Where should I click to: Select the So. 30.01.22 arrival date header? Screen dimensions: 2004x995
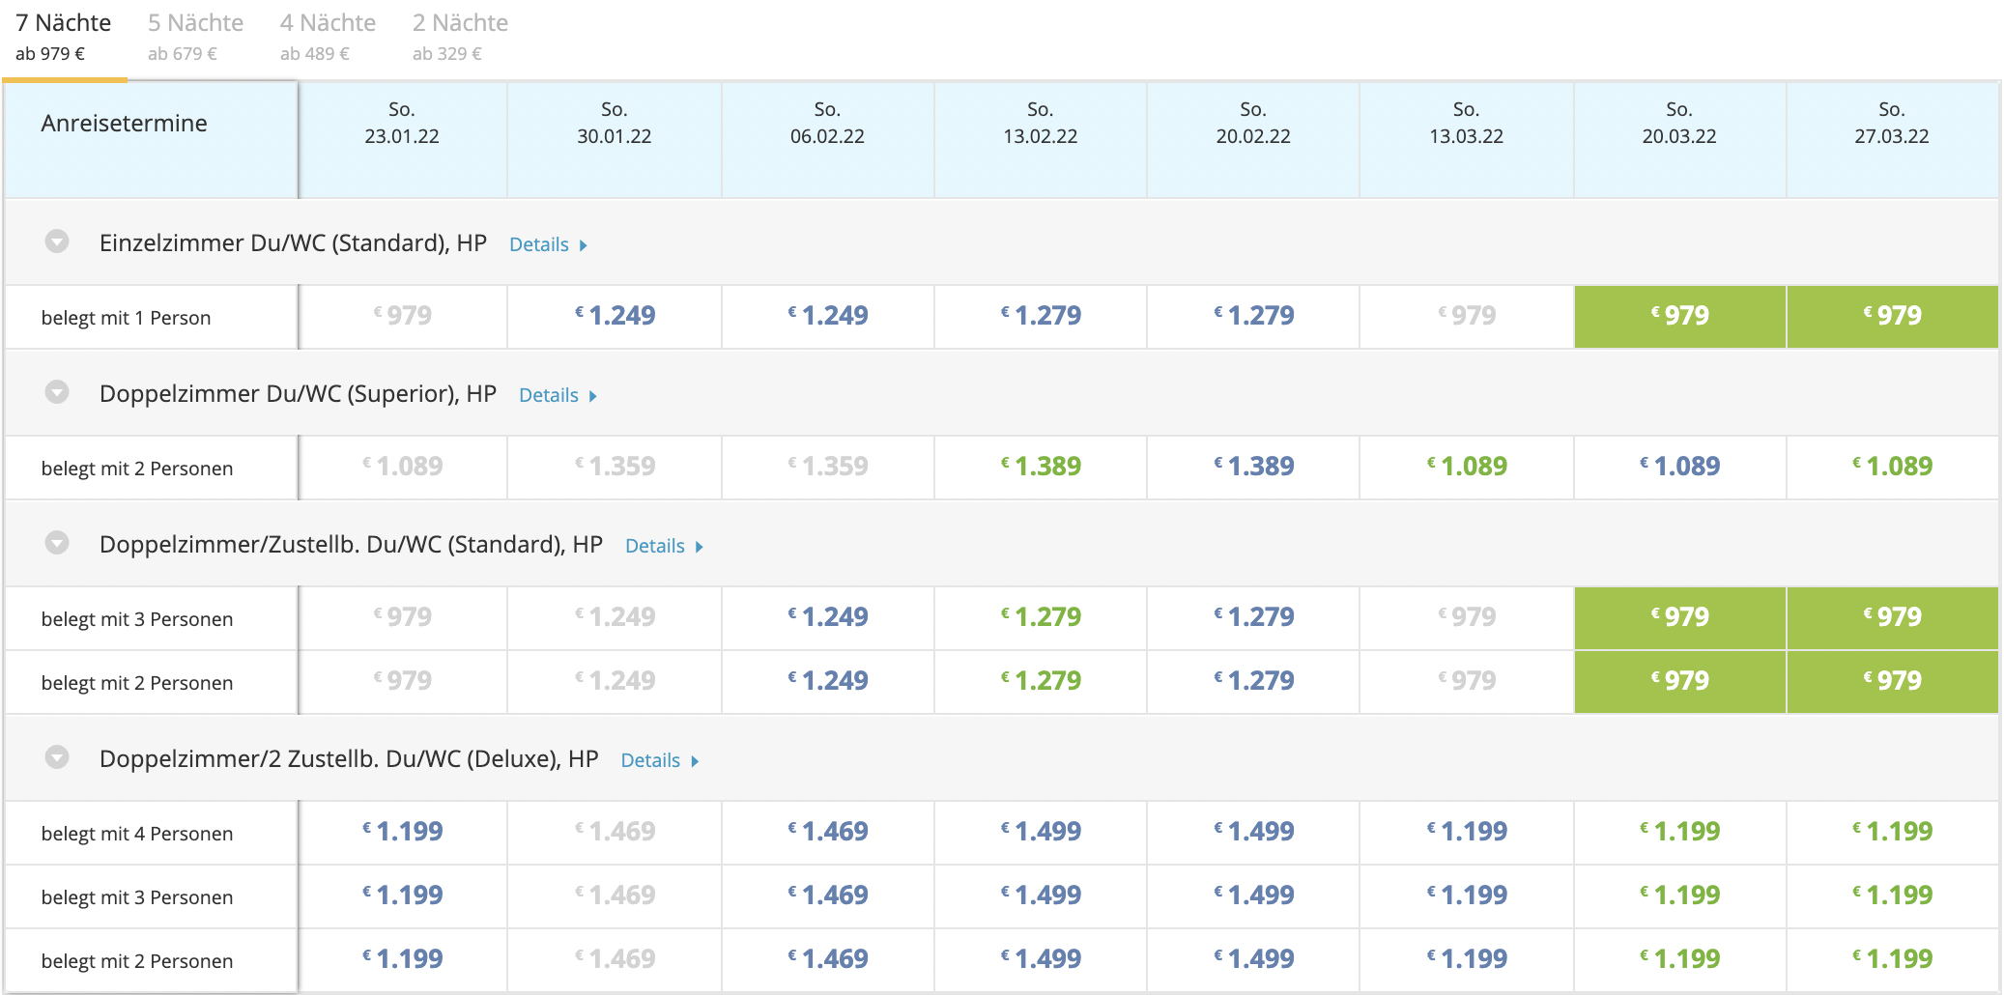(615, 140)
